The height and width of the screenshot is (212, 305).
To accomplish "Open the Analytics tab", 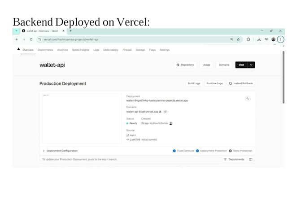I will tap(62, 50).
